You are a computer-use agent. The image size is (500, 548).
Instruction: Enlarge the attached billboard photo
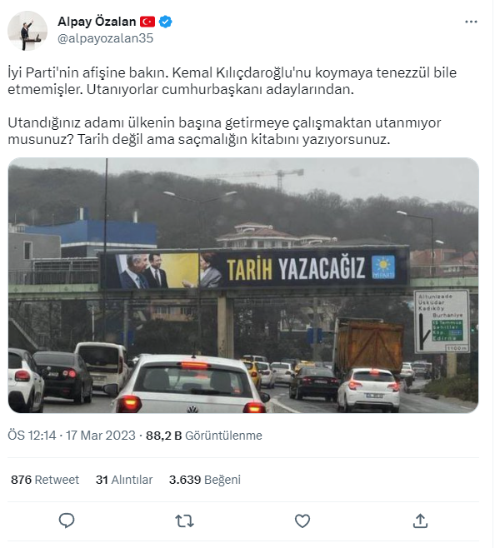click(x=243, y=285)
